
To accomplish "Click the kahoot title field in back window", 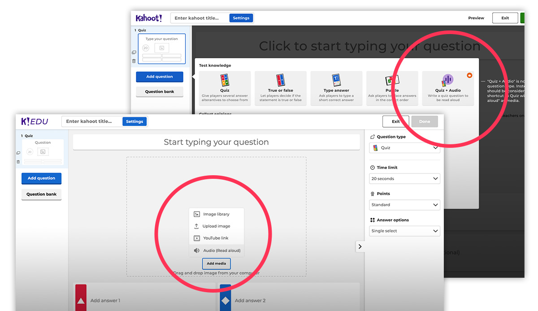I will tap(200, 18).
